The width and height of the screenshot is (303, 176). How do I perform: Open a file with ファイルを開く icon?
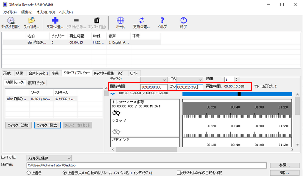[x=31, y=20]
